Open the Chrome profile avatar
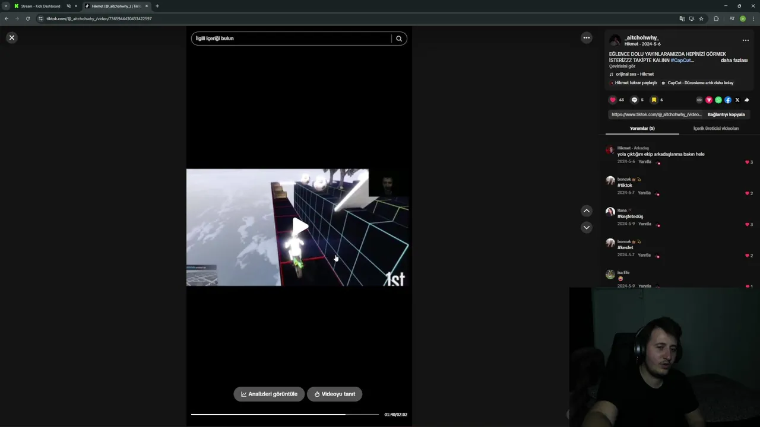This screenshot has width=760, height=427. click(743, 18)
